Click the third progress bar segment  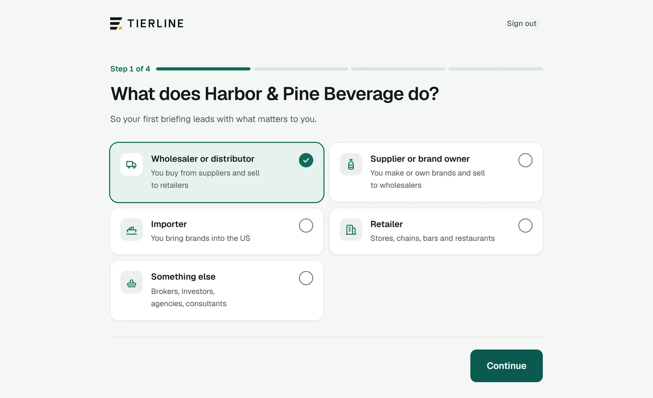pos(398,69)
